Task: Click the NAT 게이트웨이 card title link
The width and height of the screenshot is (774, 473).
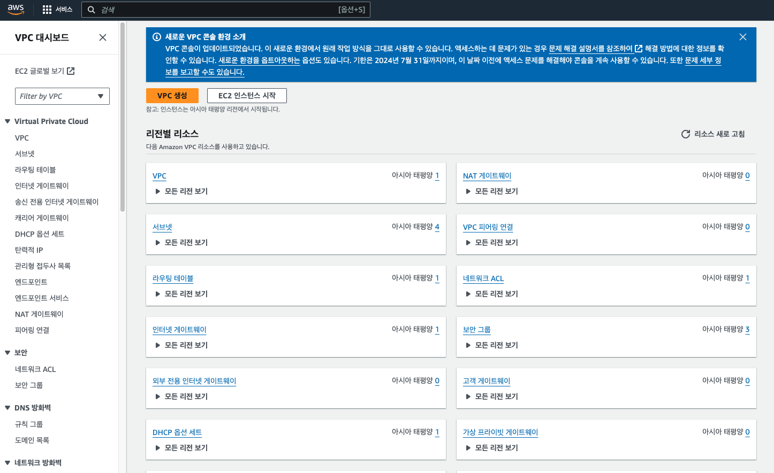Action: tap(487, 176)
